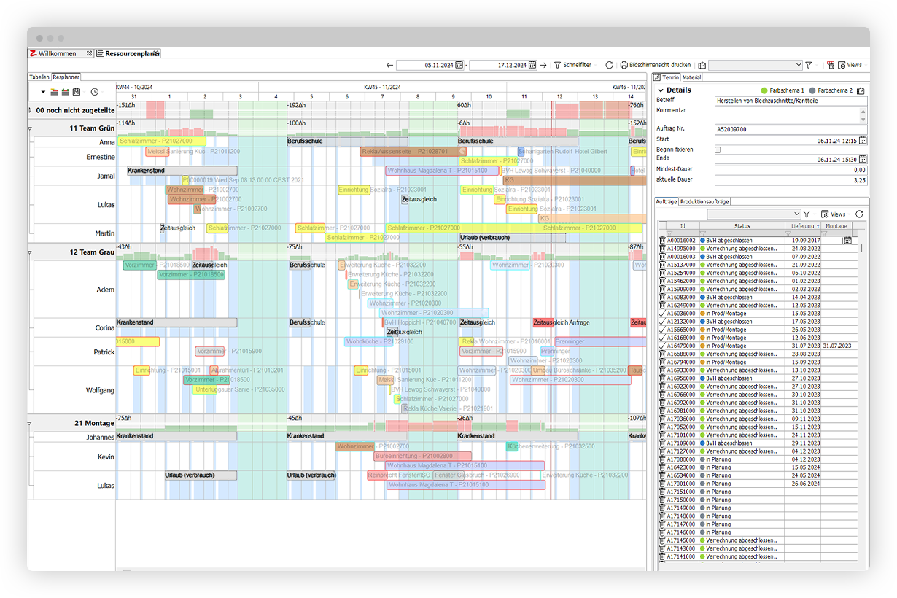Select the clock icon in the Resplanner toolbar

point(94,92)
